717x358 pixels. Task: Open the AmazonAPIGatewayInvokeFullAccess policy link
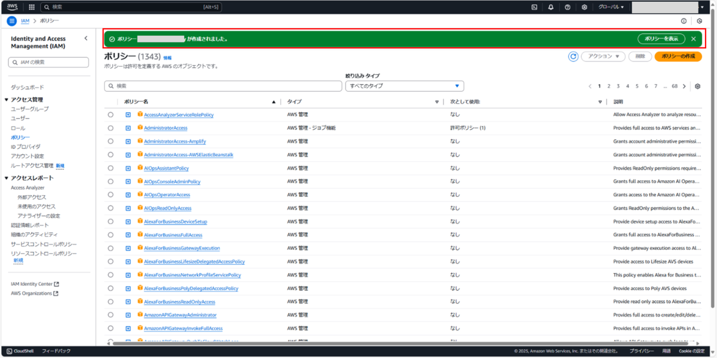pyautogui.click(x=183, y=328)
